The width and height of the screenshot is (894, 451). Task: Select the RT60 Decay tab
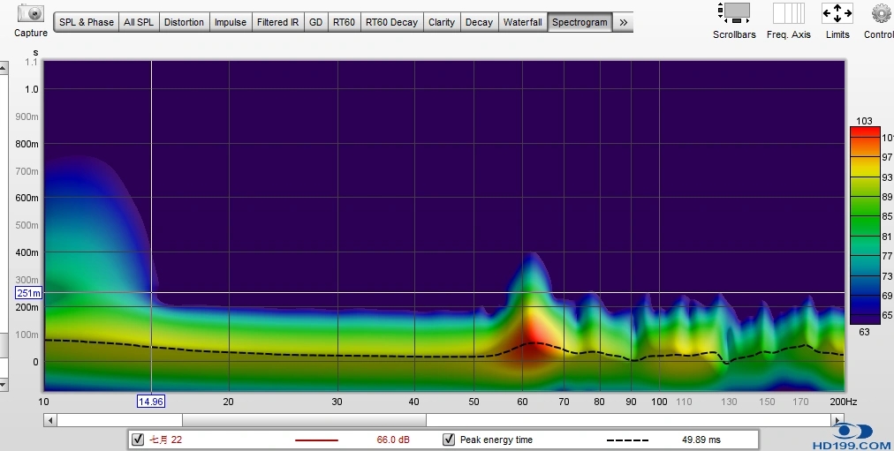(x=391, y=22)
